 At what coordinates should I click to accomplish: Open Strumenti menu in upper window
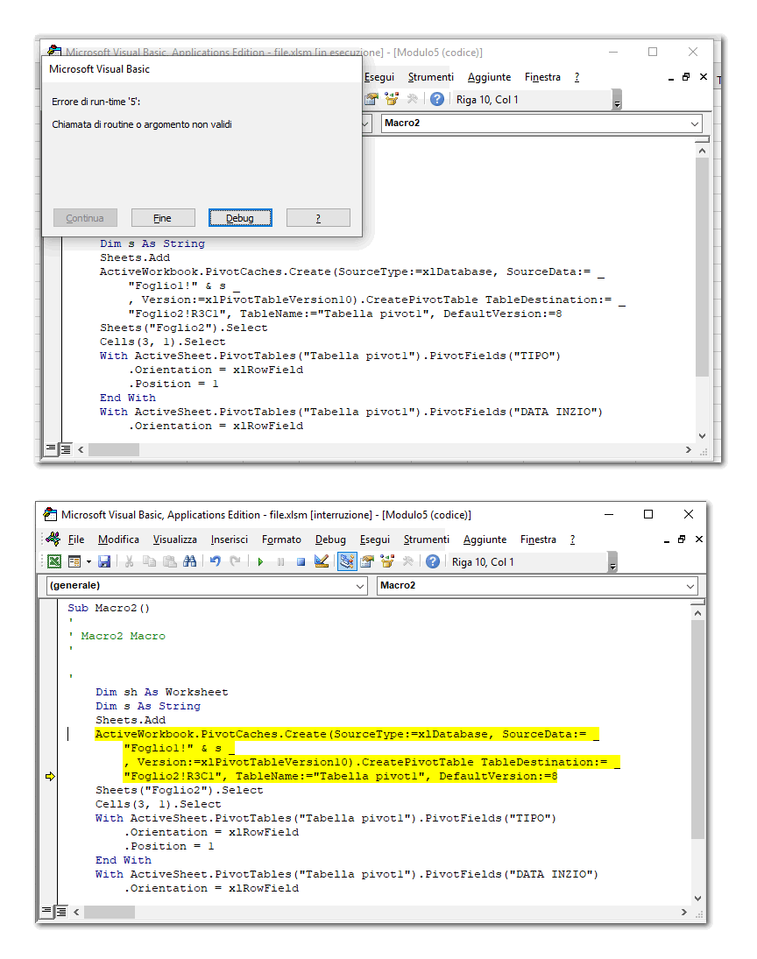[x=431, y=77]
